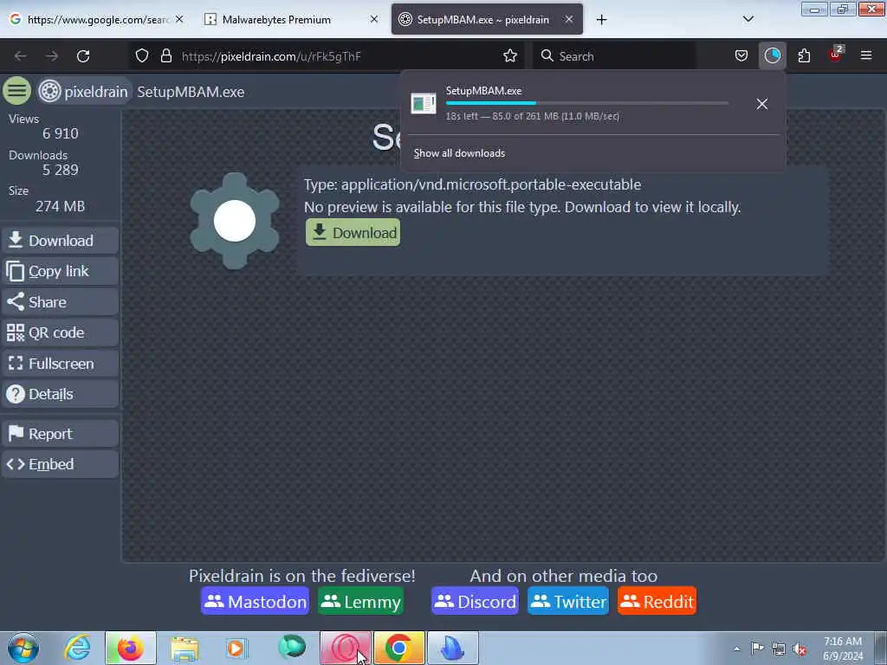Click the pixeldrain logo link
This screenshot has height=665, width=887.
click(84, 92)
